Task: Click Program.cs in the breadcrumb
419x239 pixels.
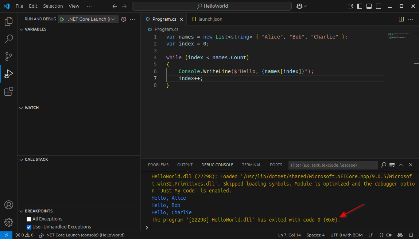Action: click(x=166, y=29)
